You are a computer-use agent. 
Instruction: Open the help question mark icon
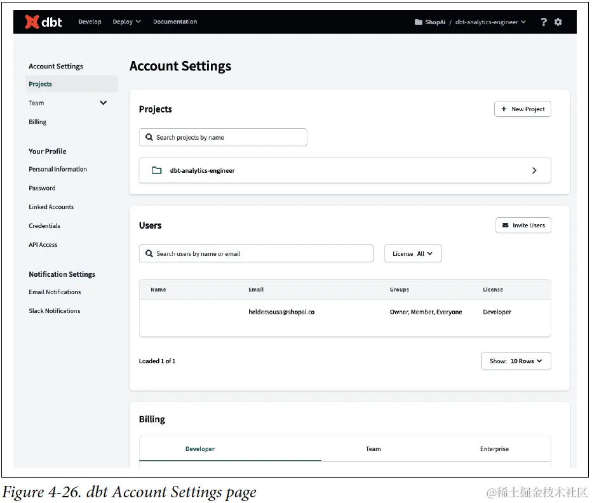(x=544, y=22)
